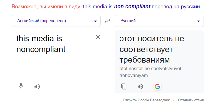The width and height of the screenshot is (208, 108).
Task: Open the source language dropdown arrow
Action: (x=95, y=21)
